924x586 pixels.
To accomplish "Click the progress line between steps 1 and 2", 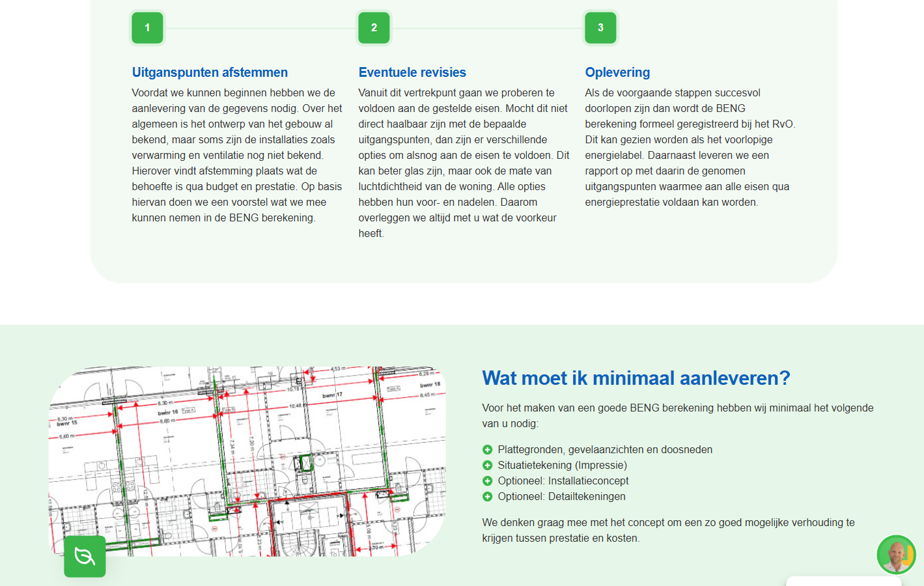I will pos(260,28).
